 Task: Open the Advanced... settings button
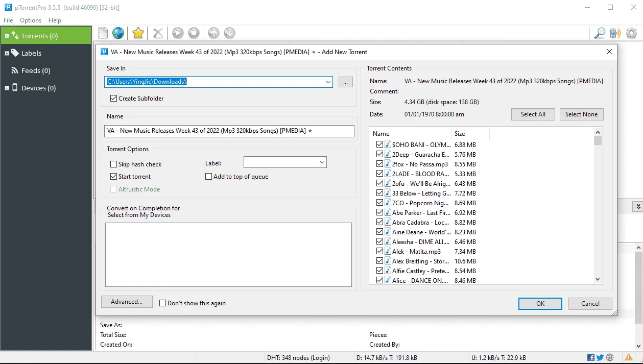point(127,302)
